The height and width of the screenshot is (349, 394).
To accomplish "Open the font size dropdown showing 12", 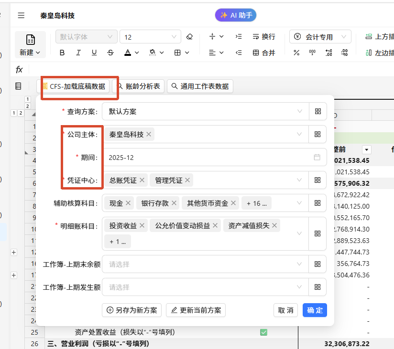I will (150, 37).
